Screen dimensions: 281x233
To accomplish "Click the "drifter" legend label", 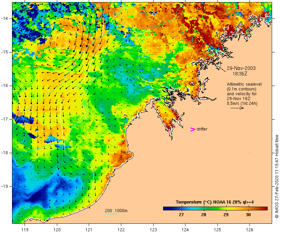I will (x=202, y=129).
